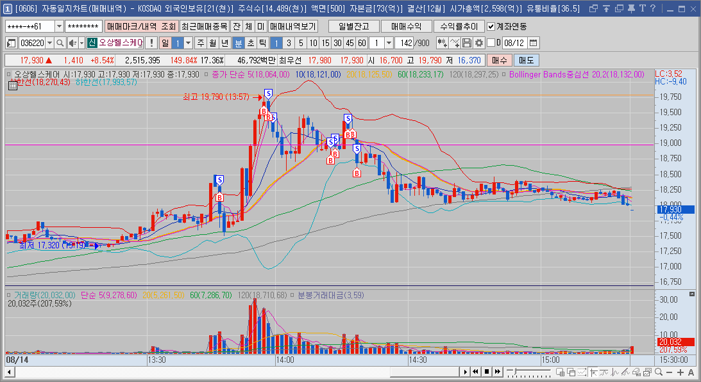Click the stop replay button
701x382 pixels.
(x=486, y=372)
